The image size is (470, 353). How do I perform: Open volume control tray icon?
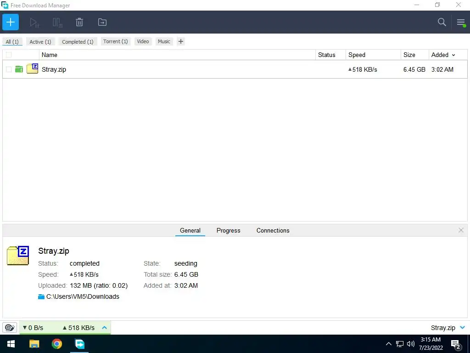(411, 344)
